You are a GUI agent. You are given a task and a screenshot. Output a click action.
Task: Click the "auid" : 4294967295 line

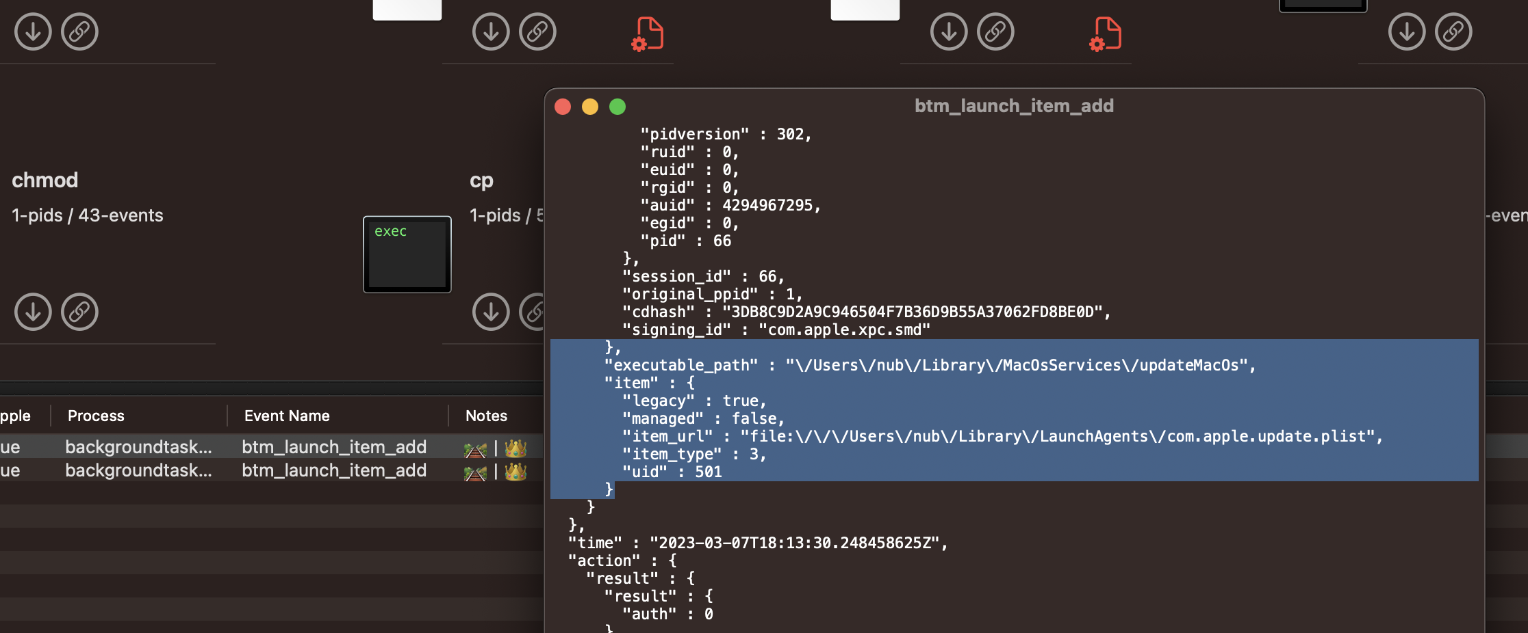coord(730,205)
